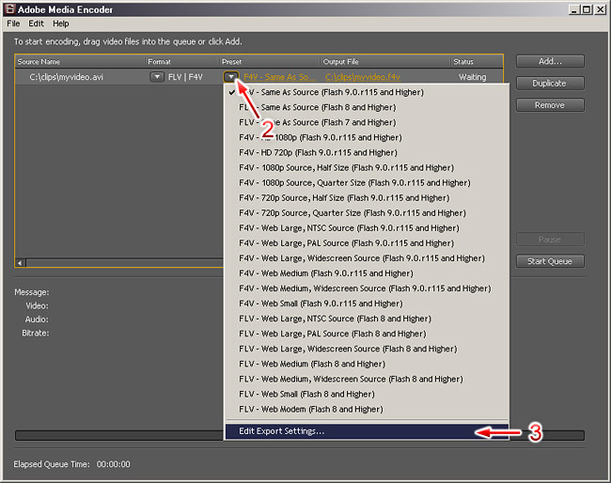Click the Start Queue button
This screenshot has height=483, width=611.
(x=550, y=261)
